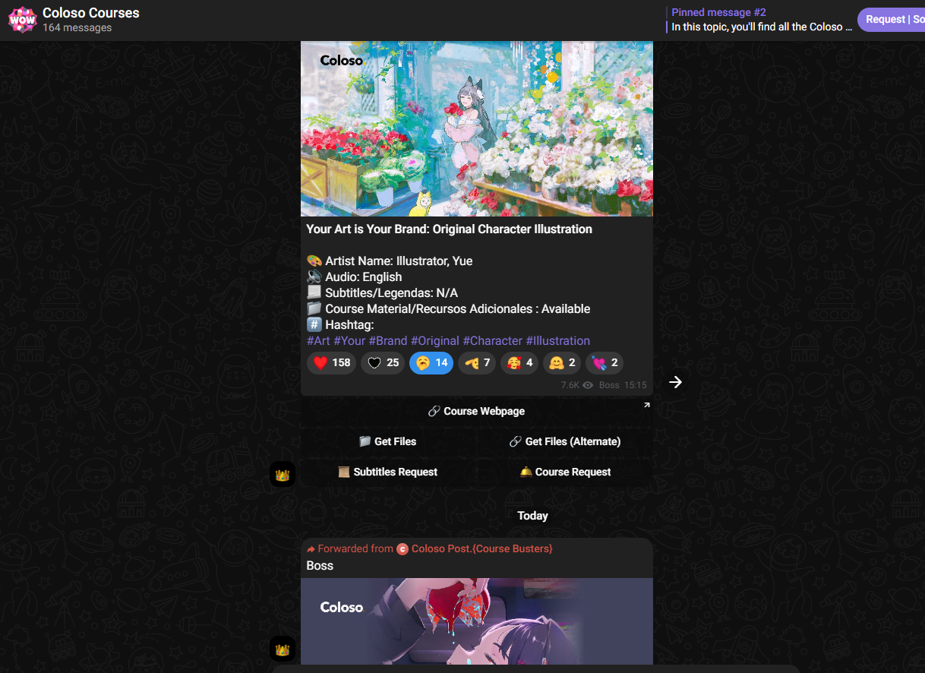Viewport: 925px width, 673px height.
Task: Click the Course Request button
Action: pyautogui.click(x=565, y=472)
